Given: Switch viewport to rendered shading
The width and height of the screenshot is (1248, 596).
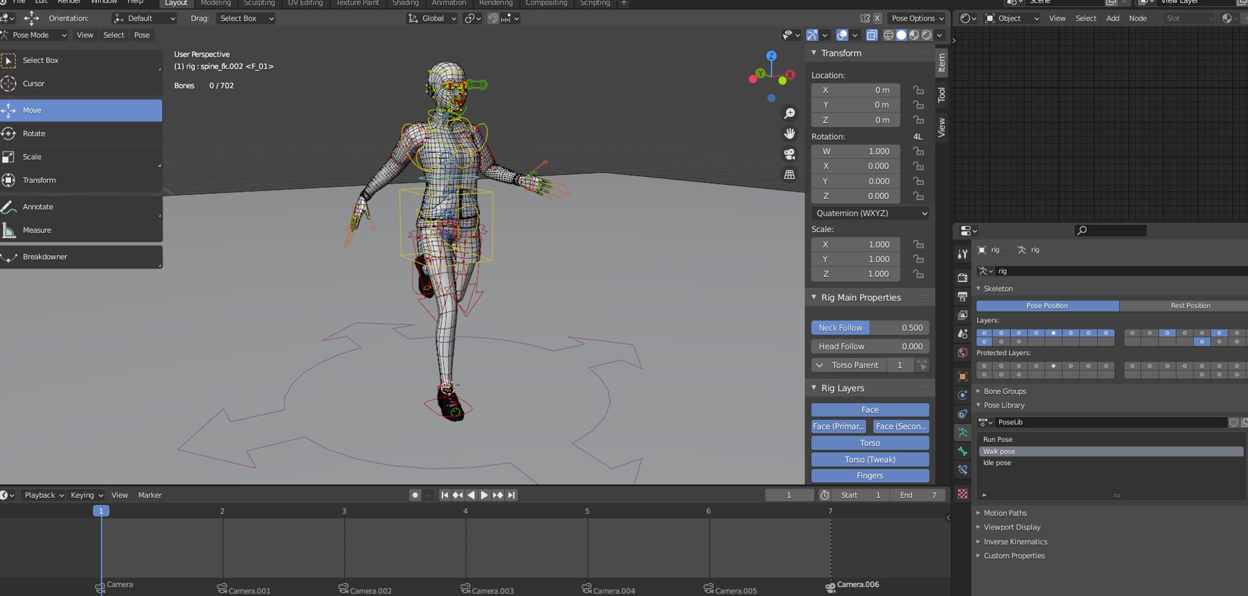Looking at the screenshot, I should coord(927,35).
